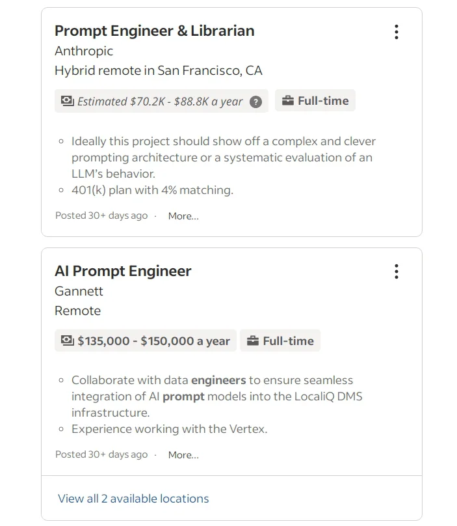The image size is (457, 526).
Task: Click the Gannett company name
Action: 79,291
